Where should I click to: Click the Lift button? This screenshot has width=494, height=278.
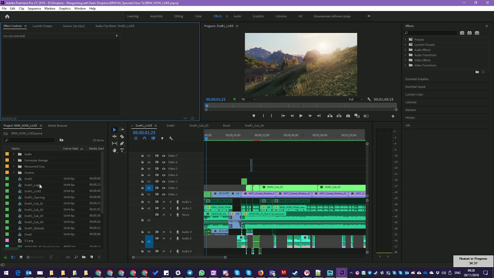point(330,116)
